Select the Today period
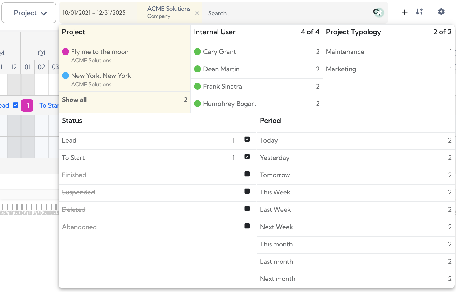Viewport: 456px width, 292px height. pyautogui.click(x=356, y=141)
